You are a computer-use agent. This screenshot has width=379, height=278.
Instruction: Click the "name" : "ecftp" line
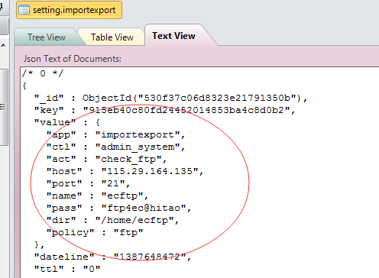coord(97,196)
